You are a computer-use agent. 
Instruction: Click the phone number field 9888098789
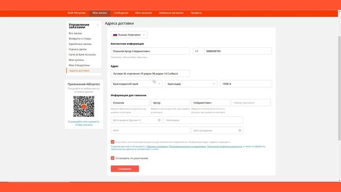point(238,51)
